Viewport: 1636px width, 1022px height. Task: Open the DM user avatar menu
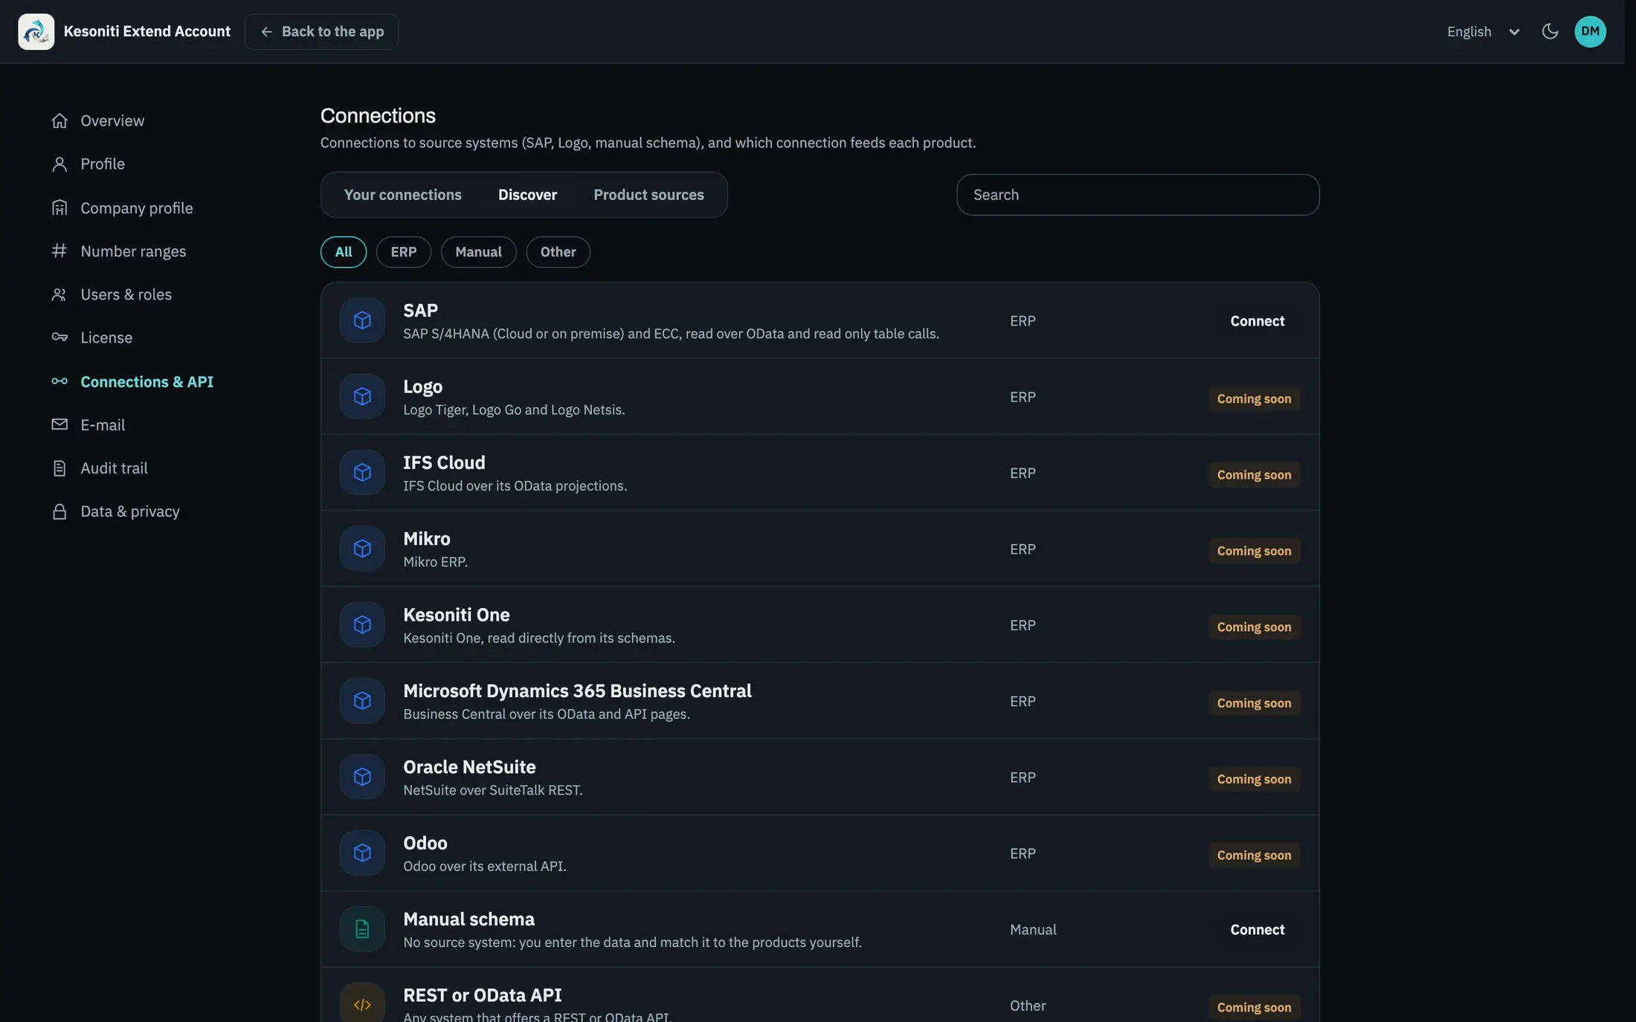coord(1590,31)
